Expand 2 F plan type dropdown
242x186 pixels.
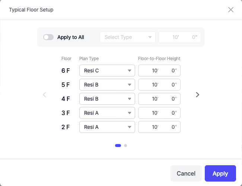click(x=107, y=127)
